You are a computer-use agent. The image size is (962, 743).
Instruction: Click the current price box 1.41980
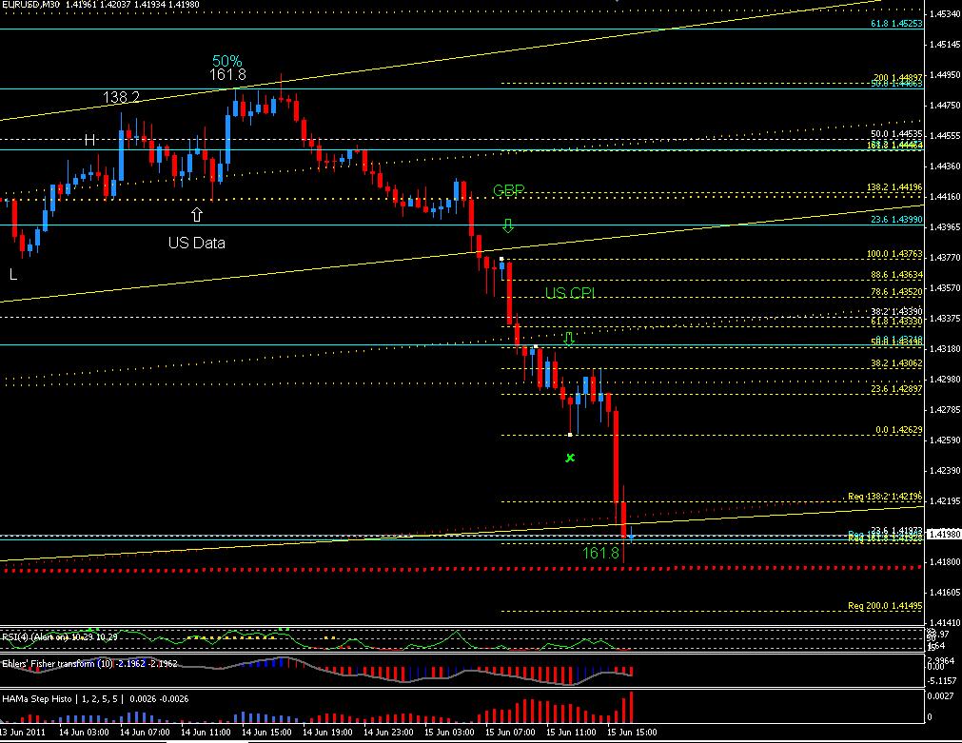tap(944, 535)
